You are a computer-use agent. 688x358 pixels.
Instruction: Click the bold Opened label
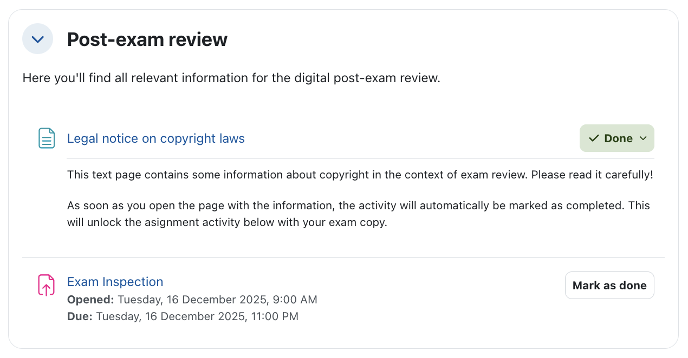click(90, 300)
